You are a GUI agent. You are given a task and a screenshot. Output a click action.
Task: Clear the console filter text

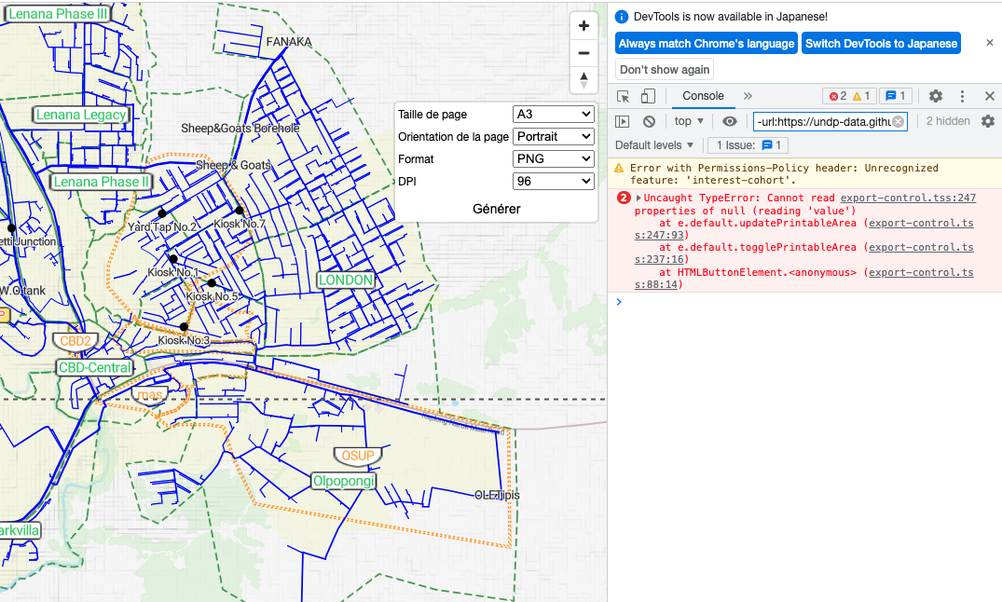[898, 121]
